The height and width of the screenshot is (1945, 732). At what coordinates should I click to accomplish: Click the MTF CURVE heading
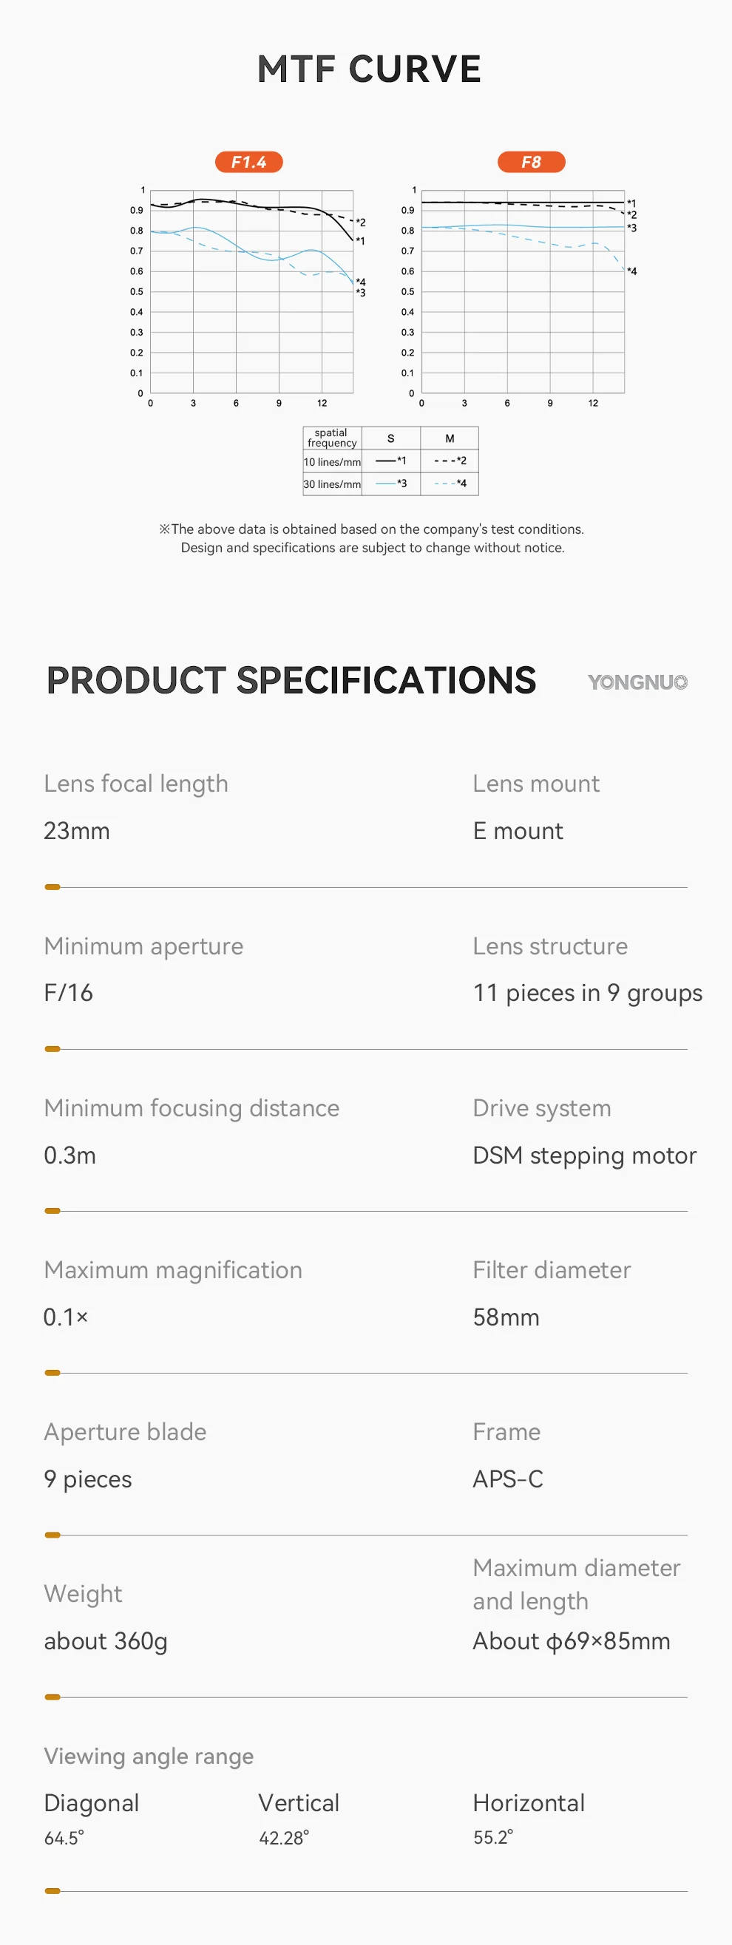[369, 69]
